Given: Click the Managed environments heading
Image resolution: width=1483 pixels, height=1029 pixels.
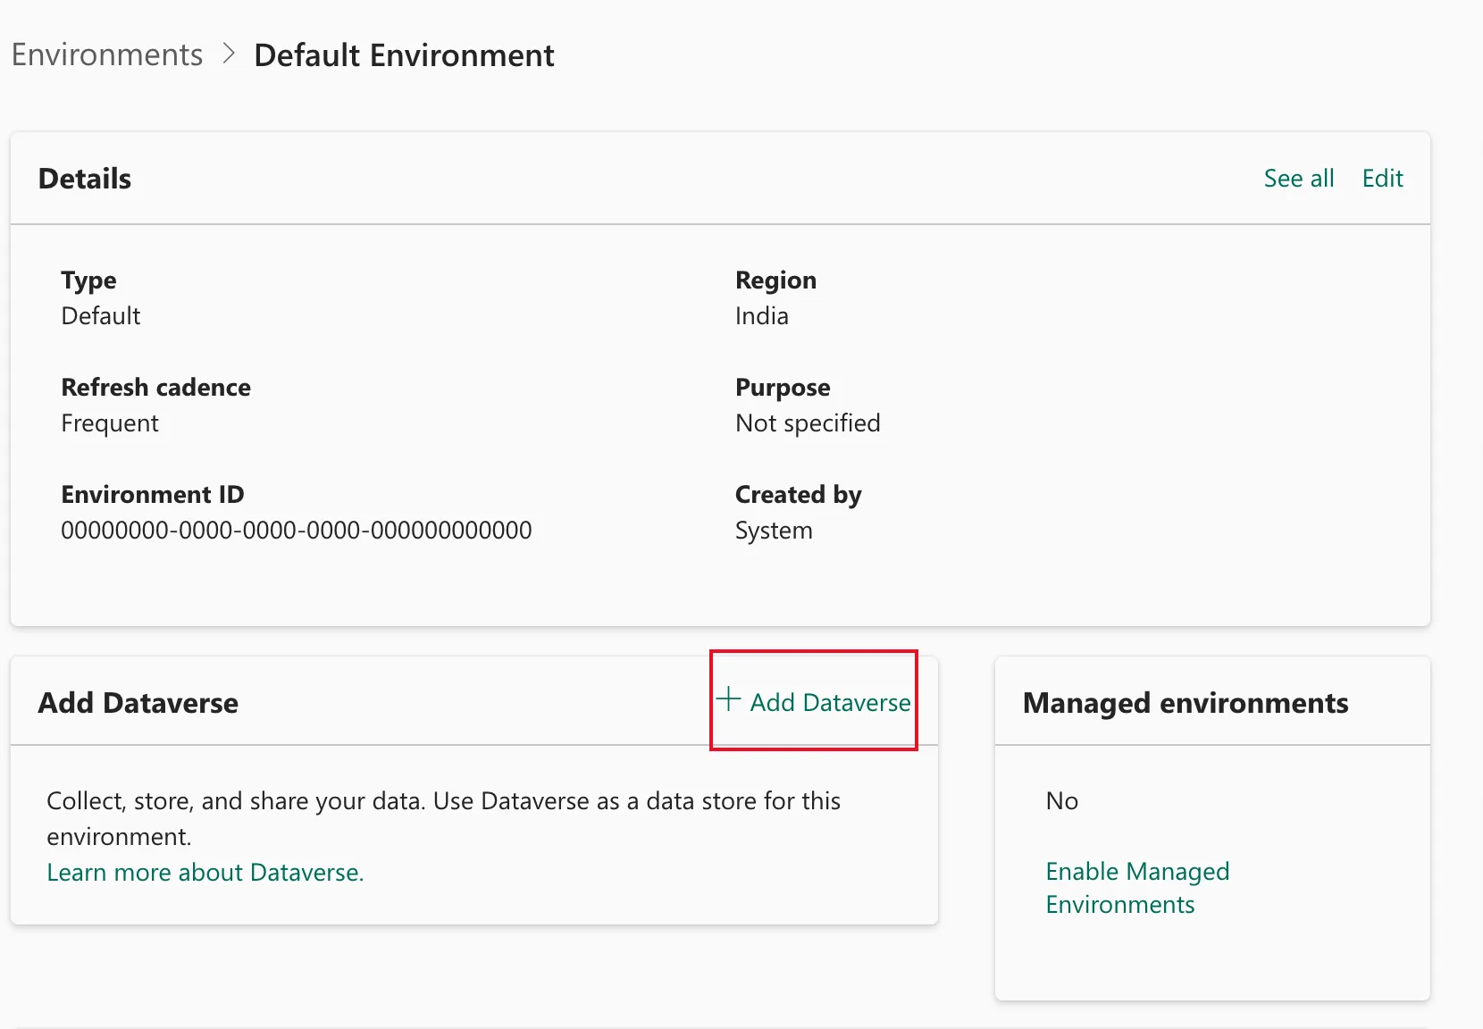Looking at the screenshot, I should (x=1186, y=704).
